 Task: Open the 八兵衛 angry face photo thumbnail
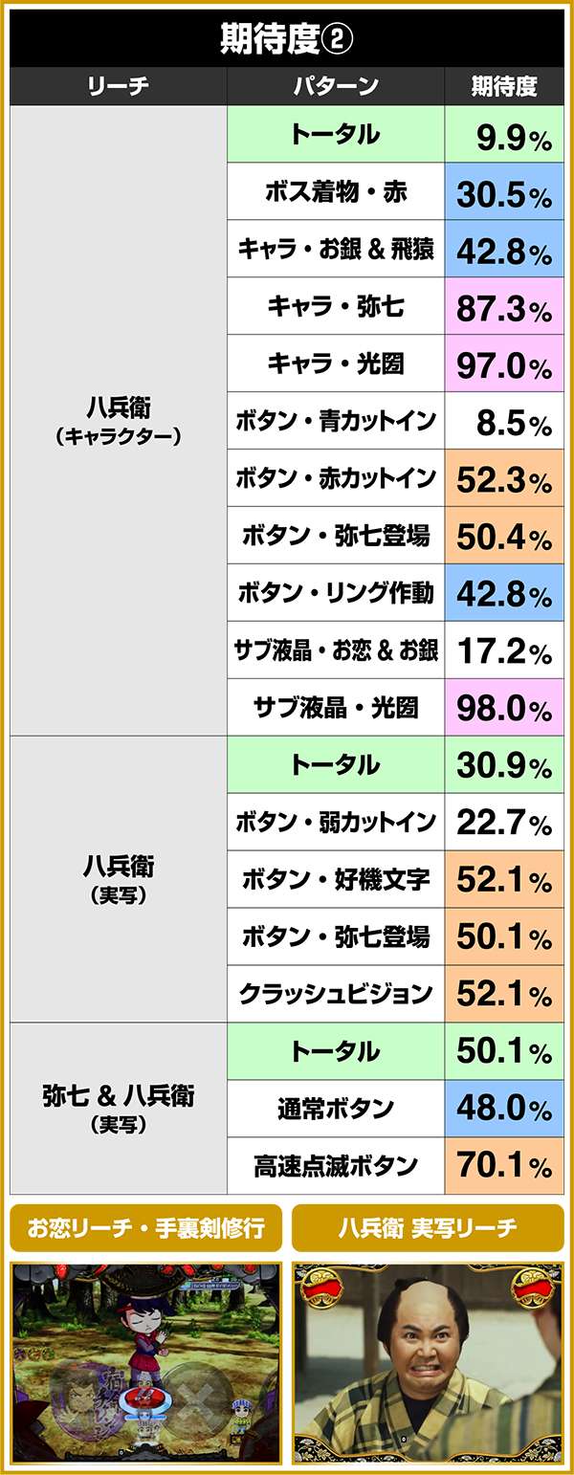click(427, 1362)
